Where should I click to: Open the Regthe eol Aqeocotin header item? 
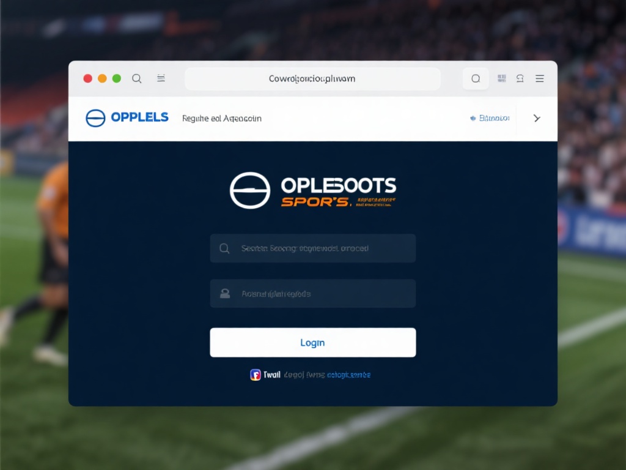pyautogui.click(x=221, y=118)
